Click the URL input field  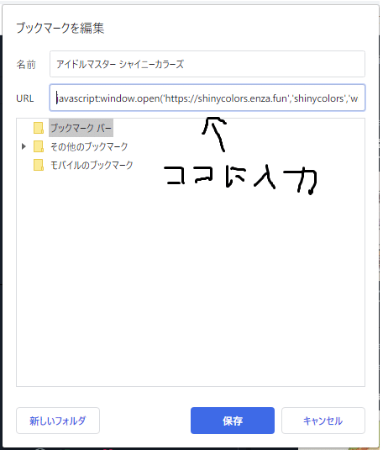point(207,98)
